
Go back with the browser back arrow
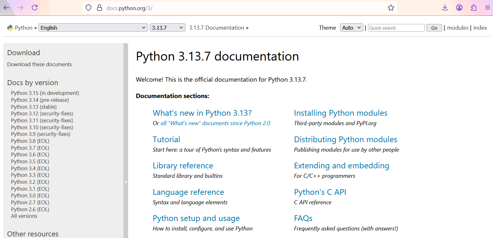pyautogui.click(x=6, y=8)
